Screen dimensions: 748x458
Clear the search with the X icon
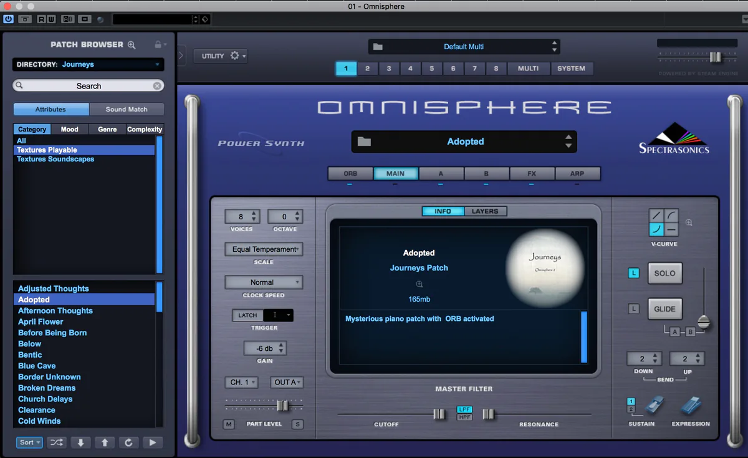pyautogui.click(x=157, y=86)
